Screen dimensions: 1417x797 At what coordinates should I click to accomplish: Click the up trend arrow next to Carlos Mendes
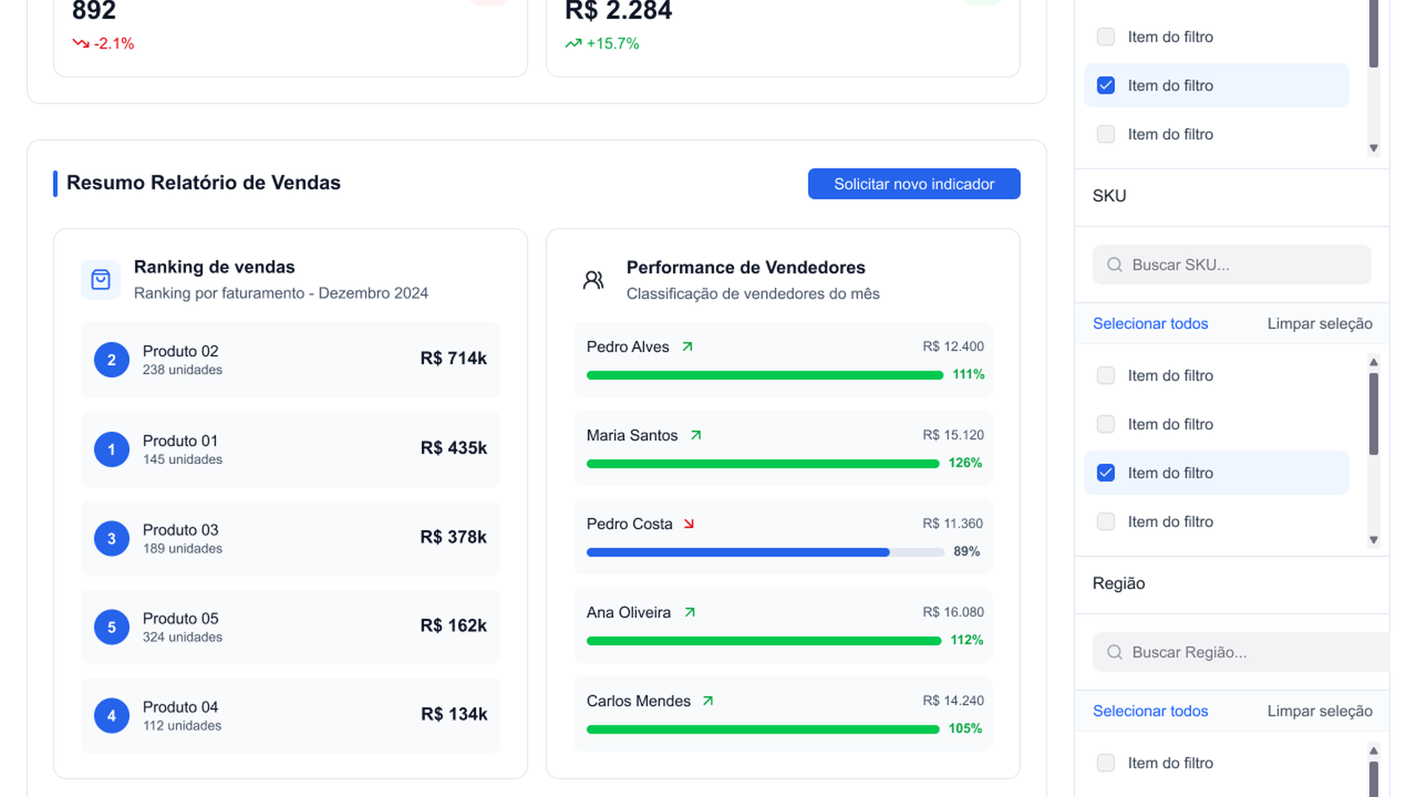click(x=708, y=701)
